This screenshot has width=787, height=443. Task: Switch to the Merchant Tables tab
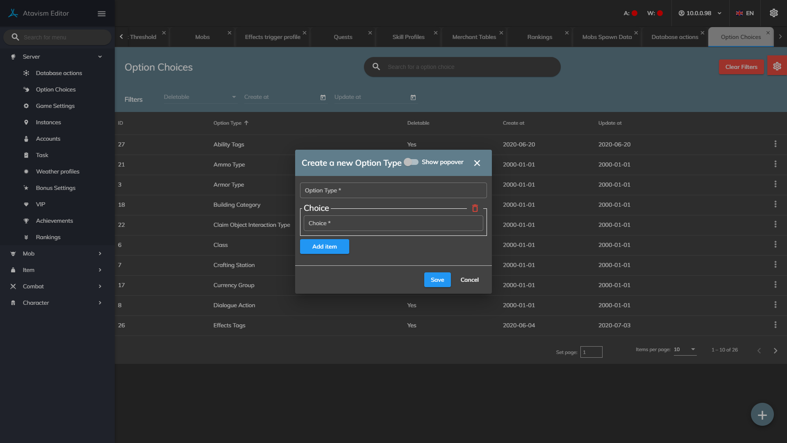click(474, 37)
